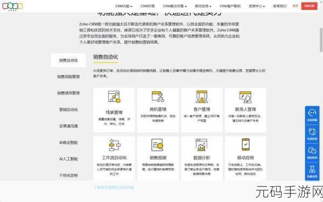Click the 联系人管理 card title
Viewport: 323px width, 202px height.
click(x=245, y=109)
